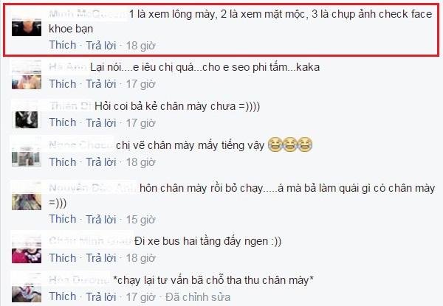This screenshot has height=306, width=443.
Task: View edit history via 'Đã chỉnh sửa'
Action: point(198,297)
